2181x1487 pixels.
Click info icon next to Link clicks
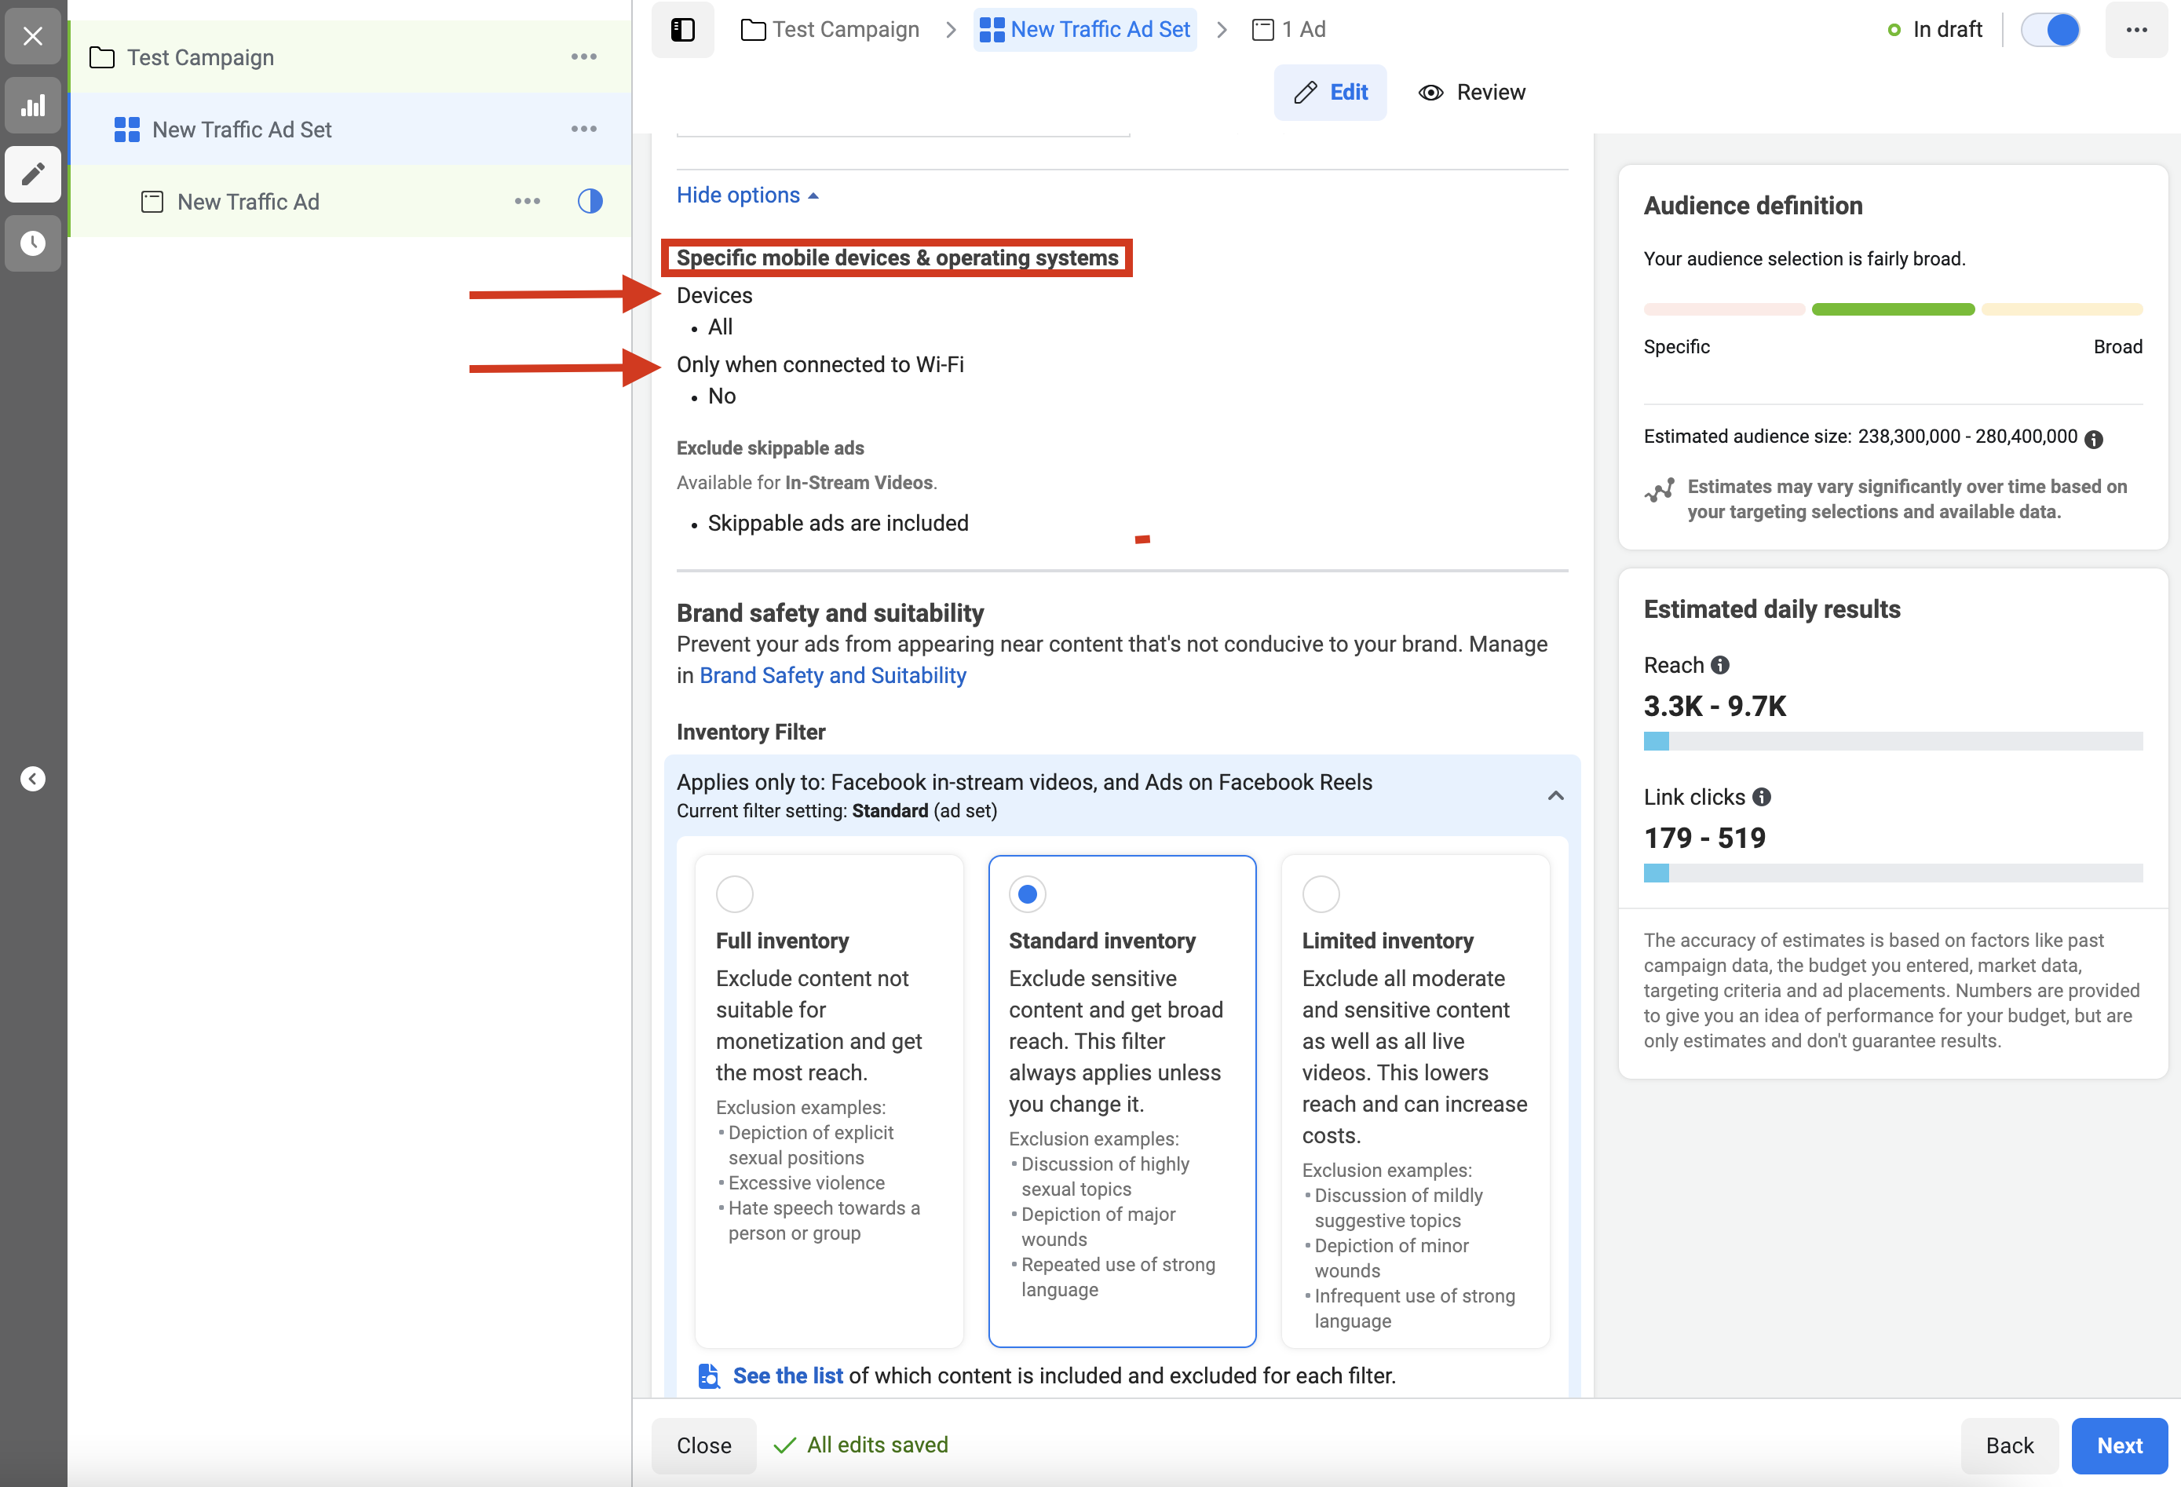pos(1762,797)
